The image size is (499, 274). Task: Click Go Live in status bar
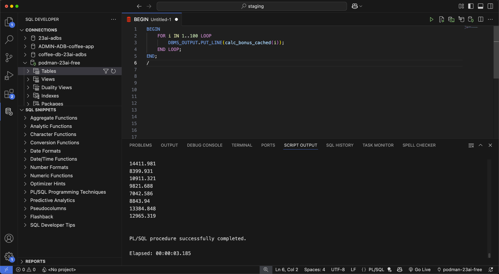click(419, 270)
